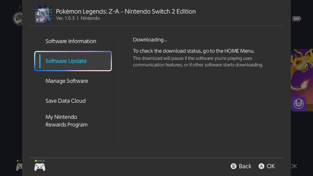The height and width of the screenshot is (176, 313).
Task: Open the Save Data Cloud section
Action: point(66,101)
